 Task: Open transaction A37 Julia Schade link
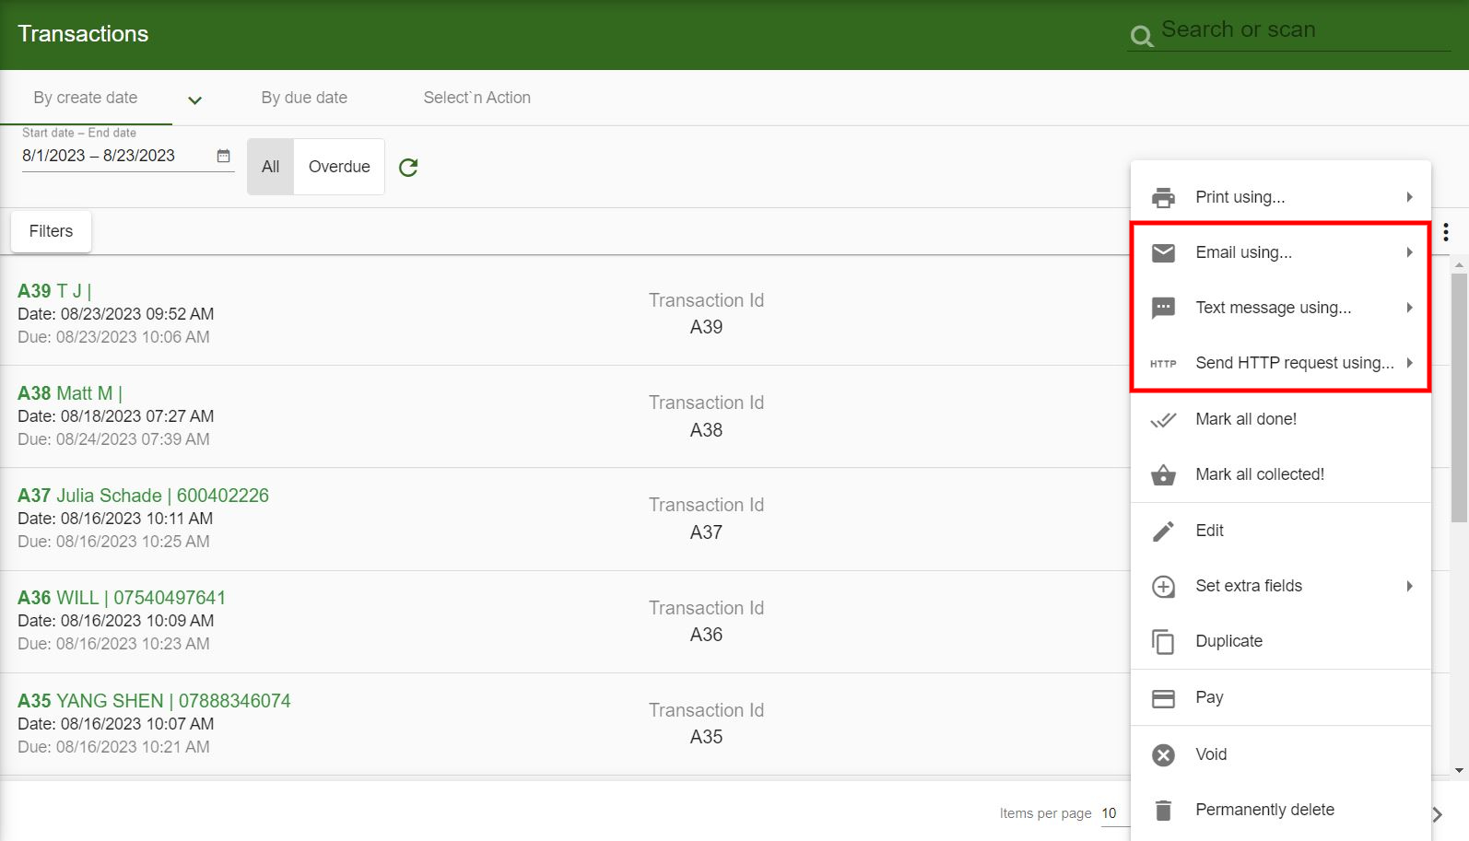(143, 496)
